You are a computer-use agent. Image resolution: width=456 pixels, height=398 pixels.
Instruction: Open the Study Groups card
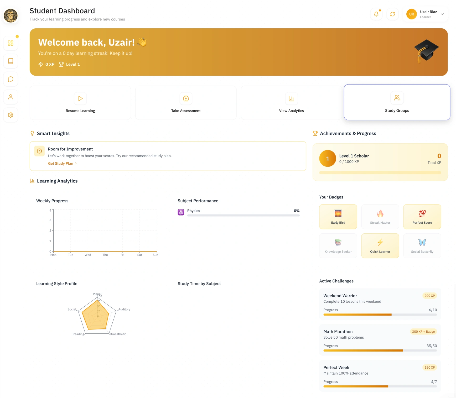[397, 102]
